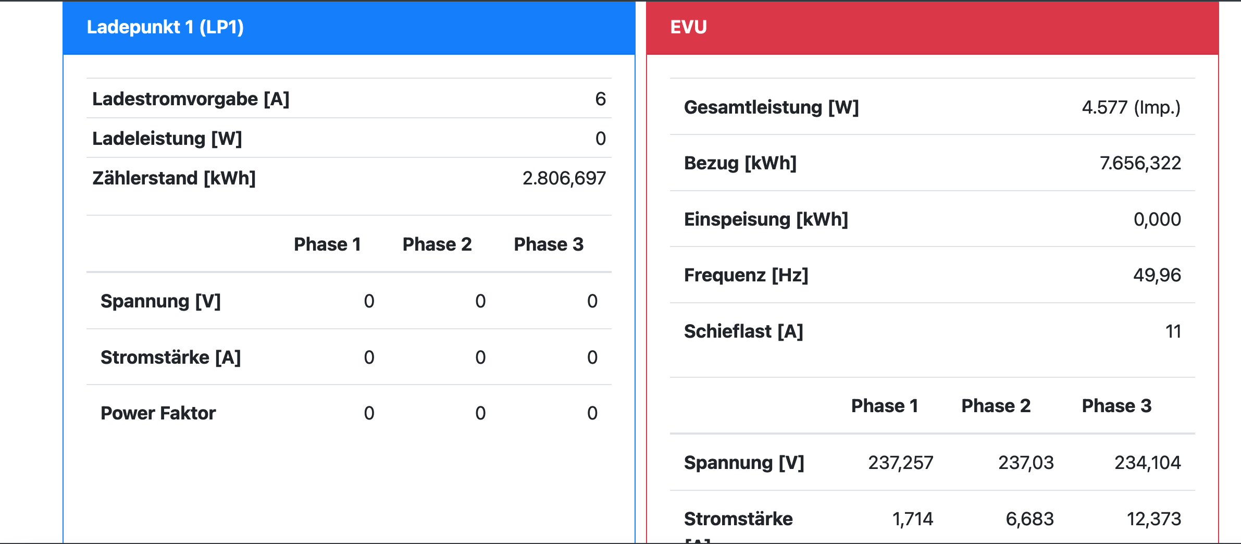
Task: Click EVU Phase 3 current value 12,373
Action: tap(1153, 519)
